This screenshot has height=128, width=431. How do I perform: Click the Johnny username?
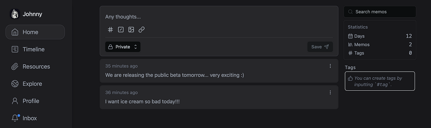(x=32, y=14)
